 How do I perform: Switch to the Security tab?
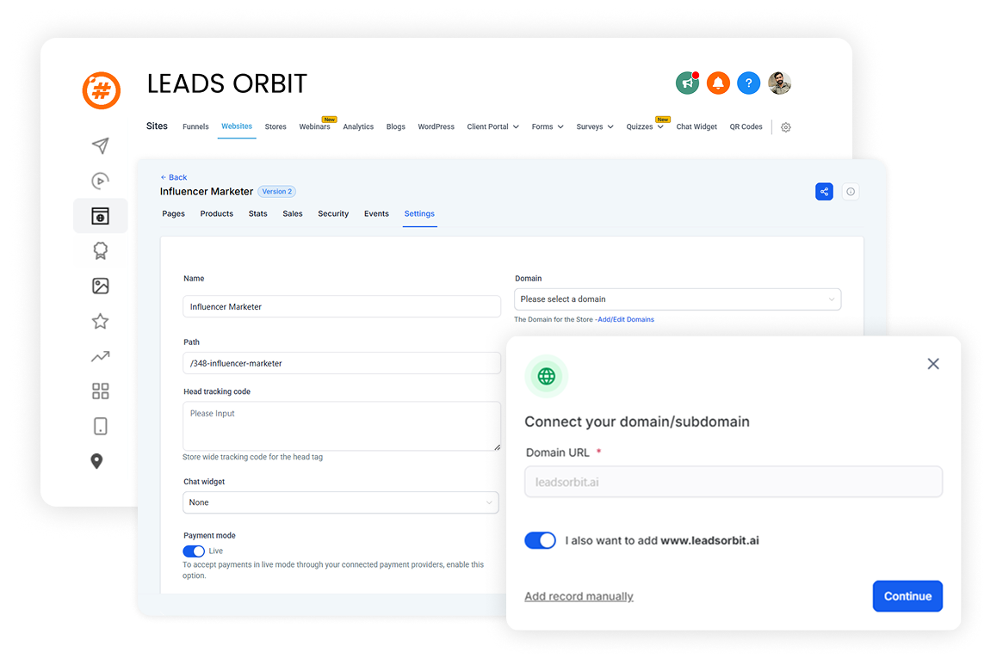(x=333, y=213)
